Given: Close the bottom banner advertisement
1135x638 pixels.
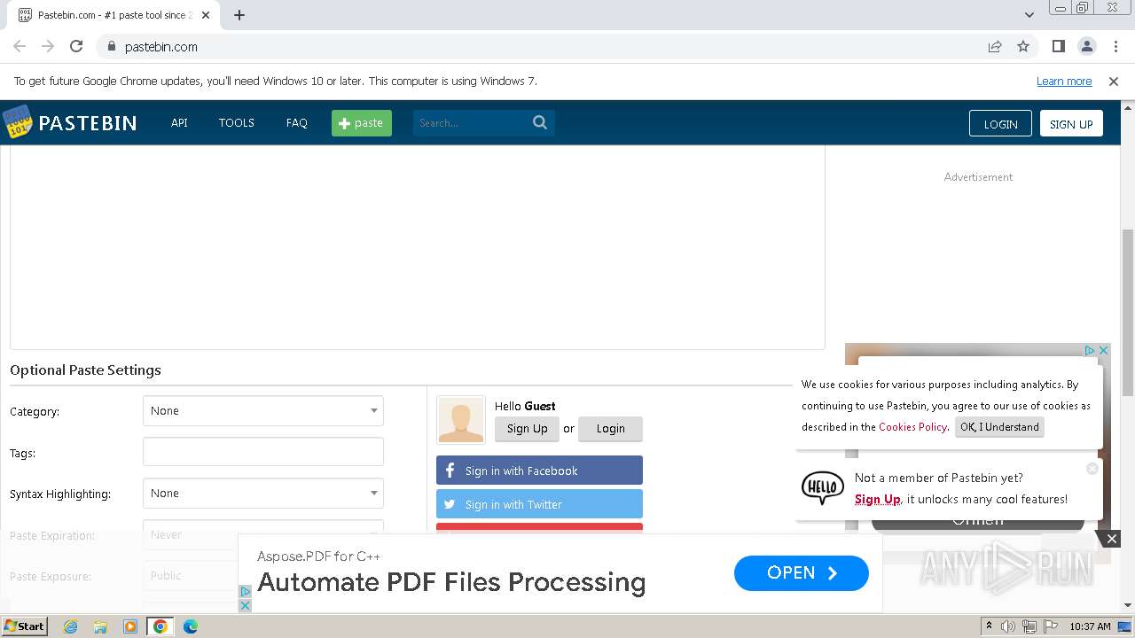Looking at the screenshot, I should [1112, 538].
